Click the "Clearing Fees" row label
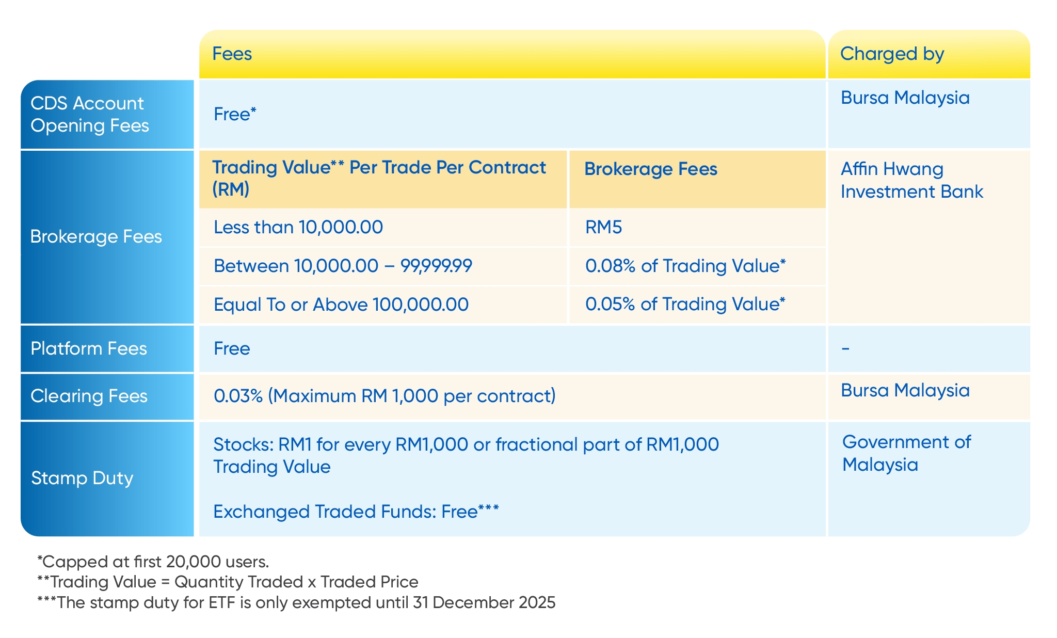The height and width of the screenshot is (638, 1057). click(89, 396)
